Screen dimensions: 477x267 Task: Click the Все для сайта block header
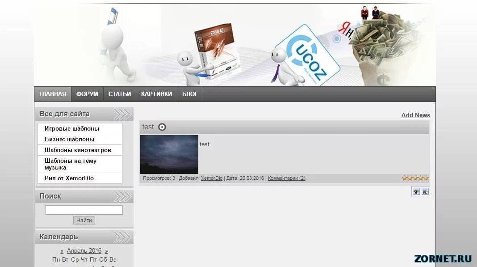coord(84,114)
